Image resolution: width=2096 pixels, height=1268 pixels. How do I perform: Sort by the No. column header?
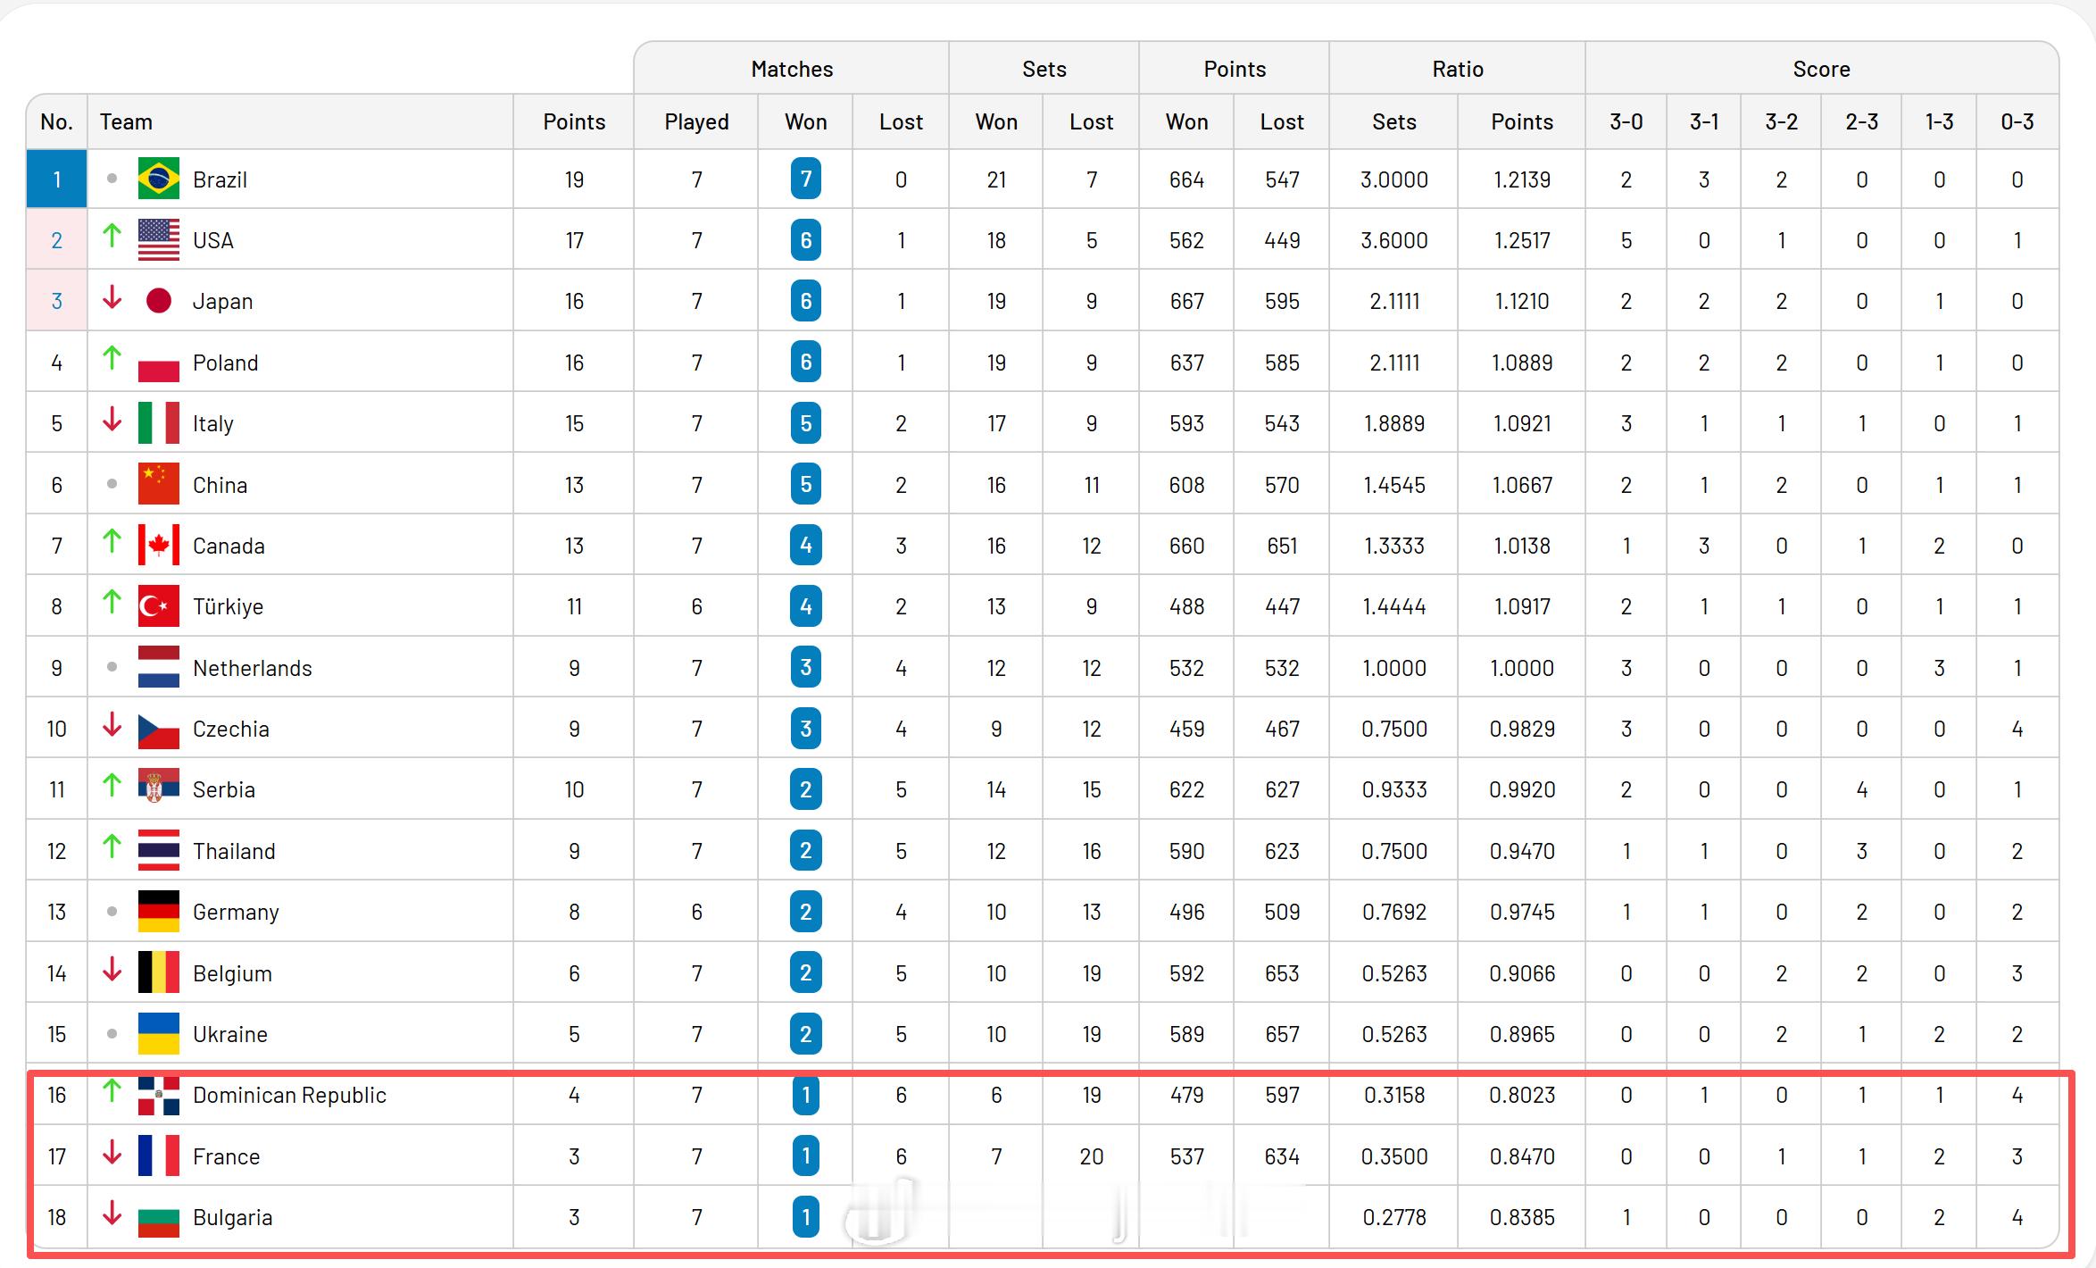coord(57,121)
